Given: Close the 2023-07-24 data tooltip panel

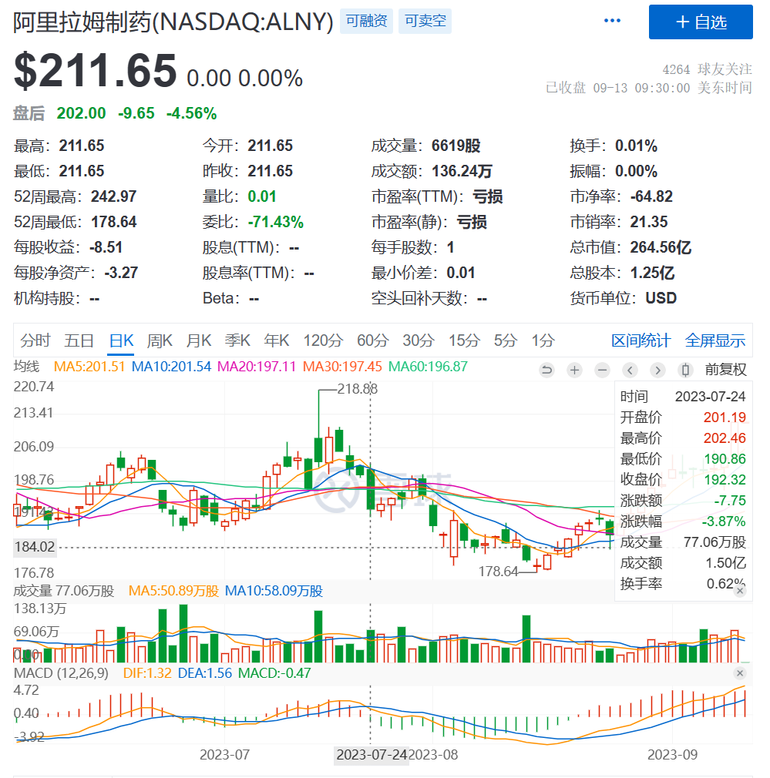Looking at the screenshot, I should tap(740, 591).
